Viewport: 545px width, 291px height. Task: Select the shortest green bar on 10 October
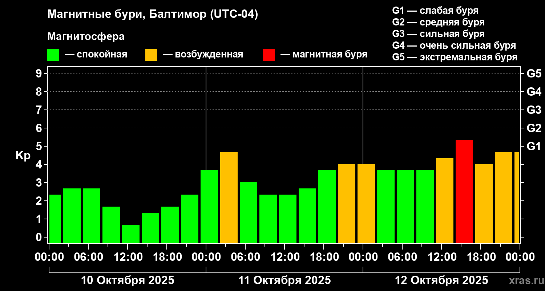(131, 234)
